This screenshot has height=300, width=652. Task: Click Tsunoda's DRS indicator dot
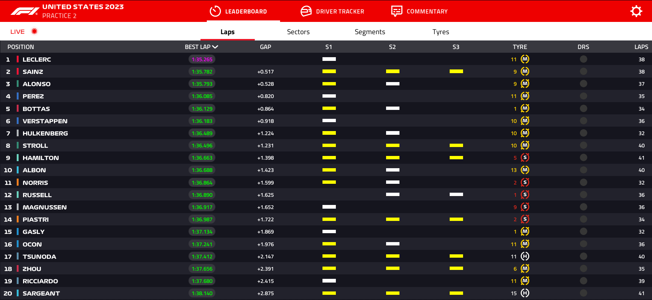pos(583,256)
